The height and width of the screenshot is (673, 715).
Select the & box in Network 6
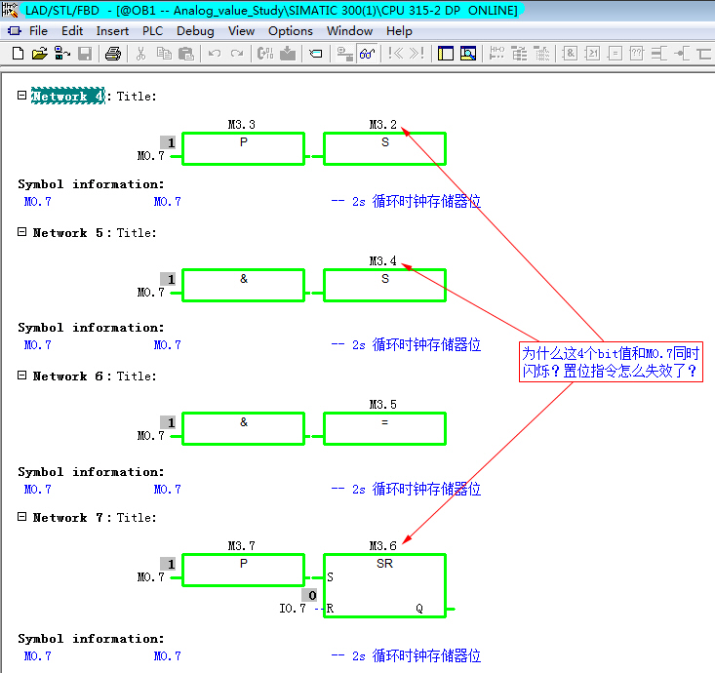click(x=244, y=428)
